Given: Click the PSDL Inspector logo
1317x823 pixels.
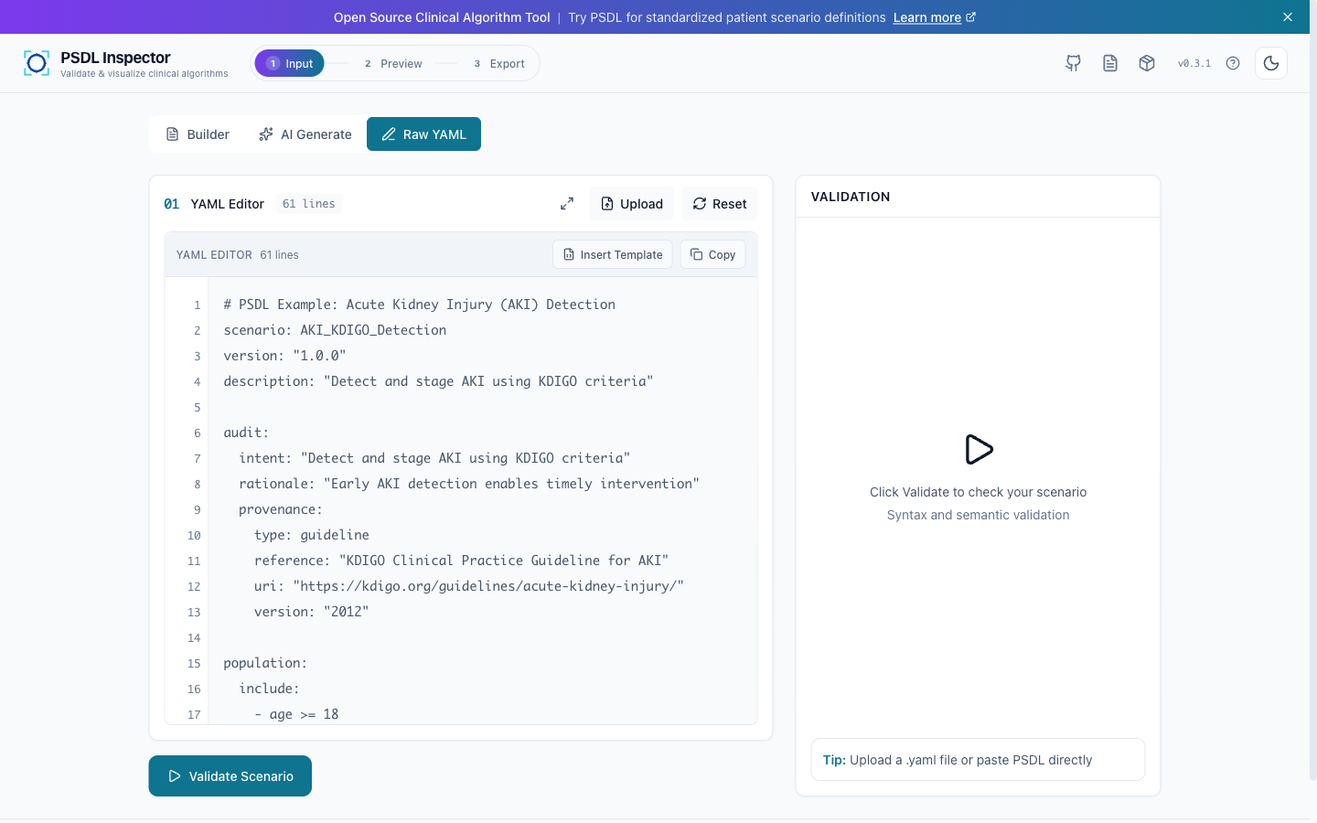Looking at the screenshot, I should coord(37,63).
